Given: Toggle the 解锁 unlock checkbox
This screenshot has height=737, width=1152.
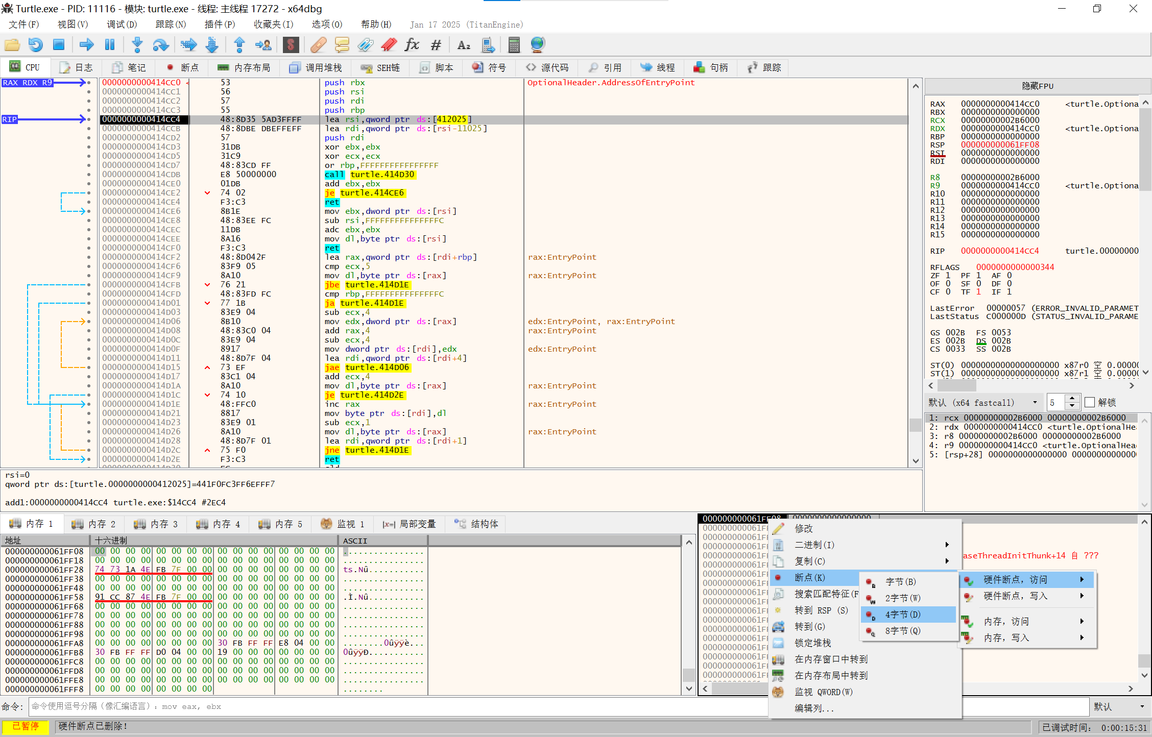Looking at the screenshot, I should 1090,403.
